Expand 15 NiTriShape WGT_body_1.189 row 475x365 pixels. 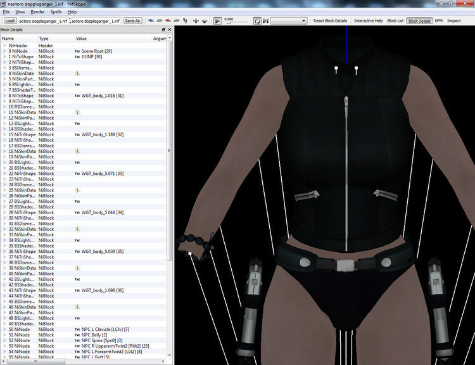coord(4,134)
